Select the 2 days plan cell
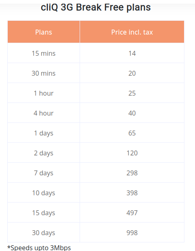Screen dimensions: 195x251 coord(43,153)
